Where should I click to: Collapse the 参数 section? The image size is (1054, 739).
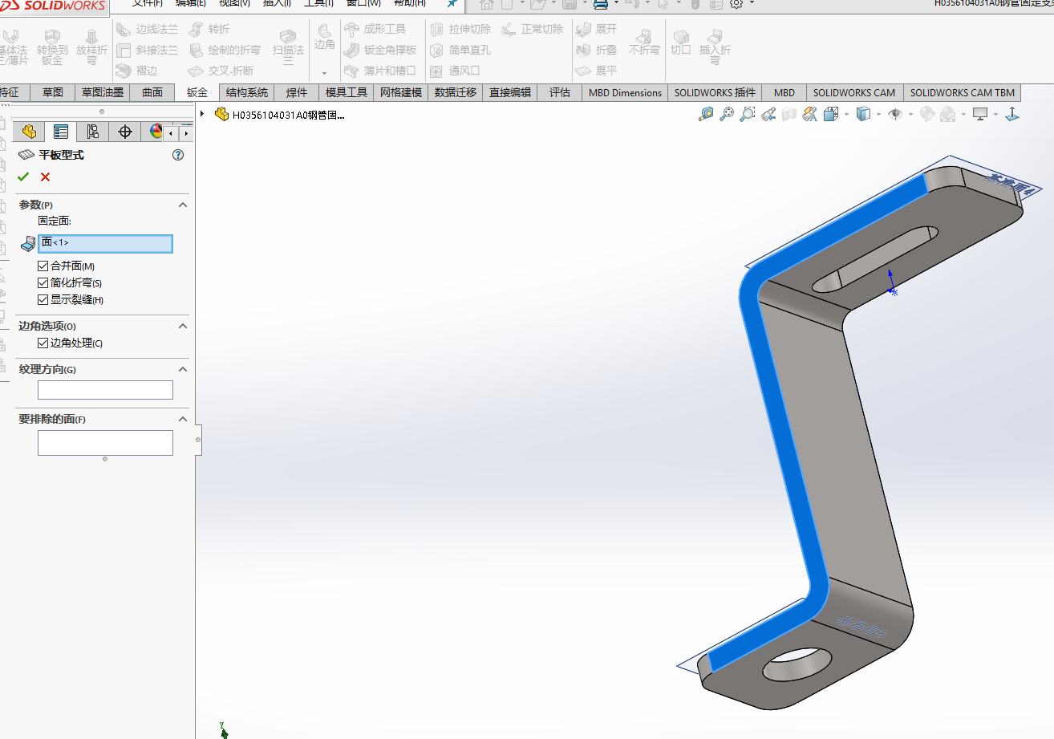point(182,205)
